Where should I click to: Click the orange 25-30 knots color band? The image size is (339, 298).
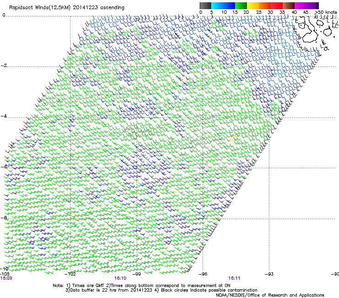pos(265,6)
